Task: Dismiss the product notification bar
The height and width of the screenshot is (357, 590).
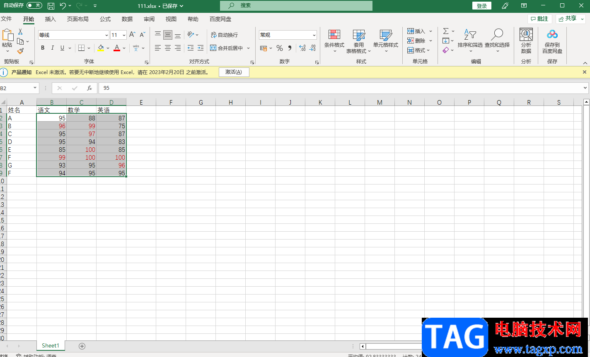Action: coord(585,72)
